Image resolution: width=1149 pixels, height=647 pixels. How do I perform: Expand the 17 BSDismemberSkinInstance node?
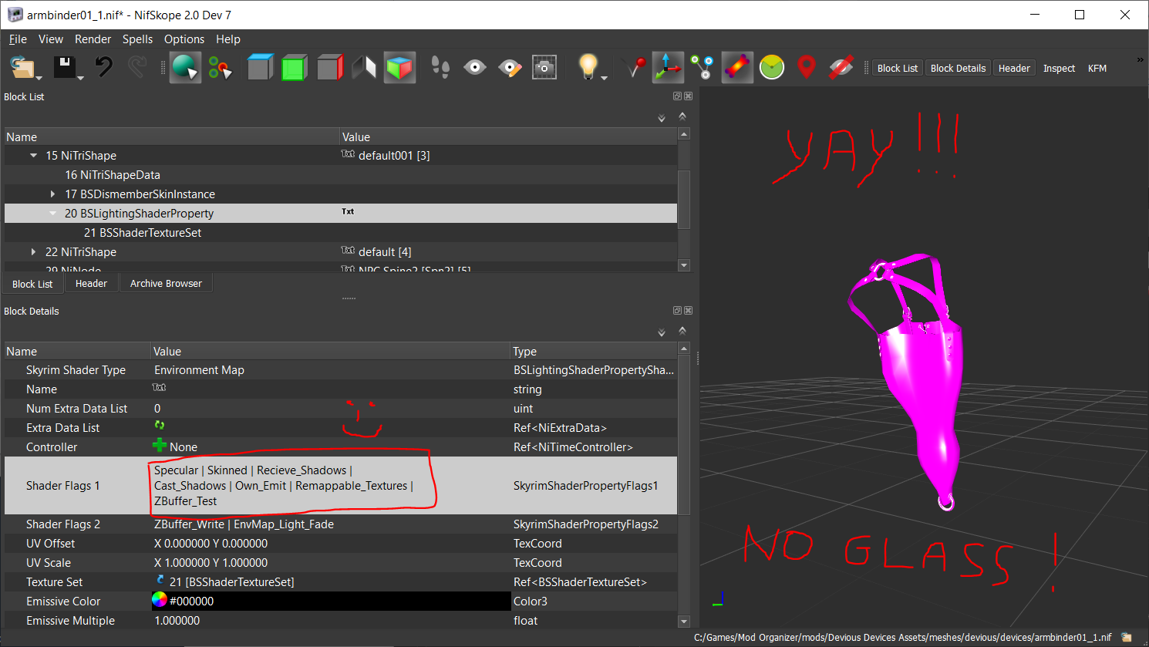click(52, 194)
